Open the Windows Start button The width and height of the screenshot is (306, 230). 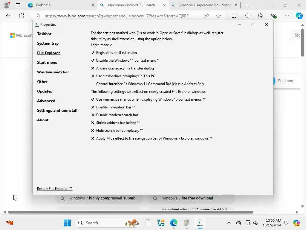tap(68, 223)
